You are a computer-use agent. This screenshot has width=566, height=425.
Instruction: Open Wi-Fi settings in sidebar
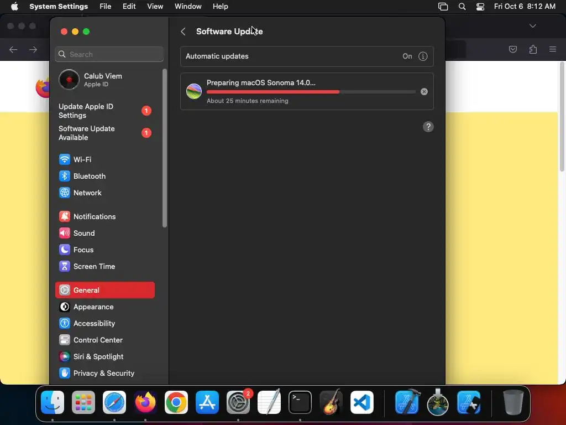[105, 159]
